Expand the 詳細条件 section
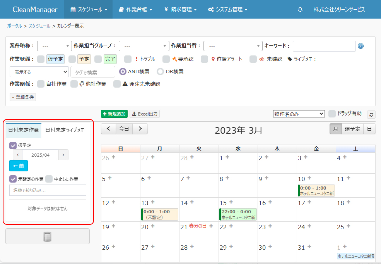 pos(23,97)
